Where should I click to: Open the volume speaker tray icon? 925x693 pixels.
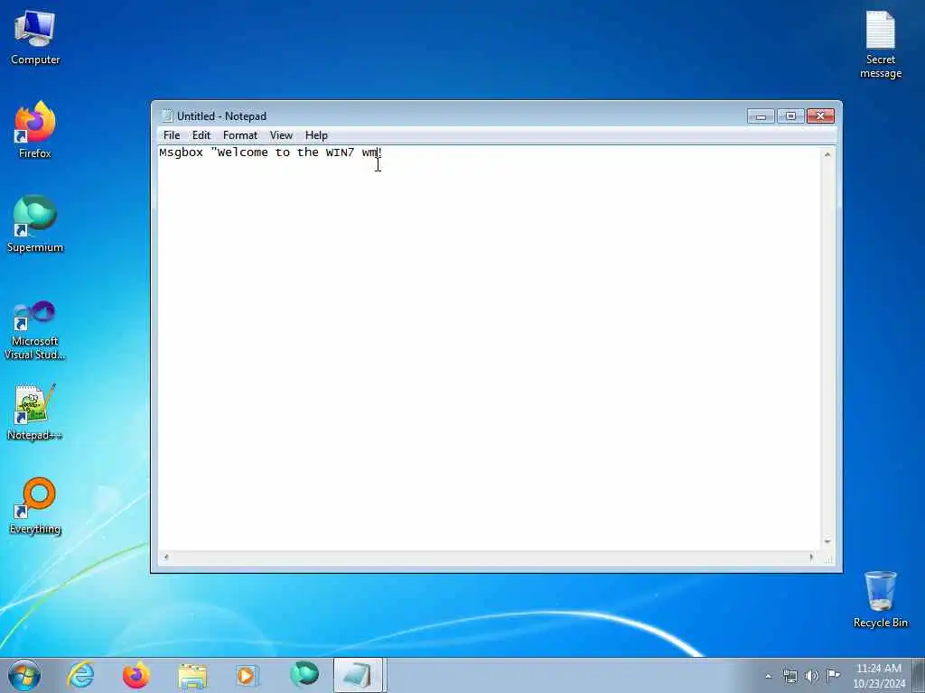click(812, 676)
